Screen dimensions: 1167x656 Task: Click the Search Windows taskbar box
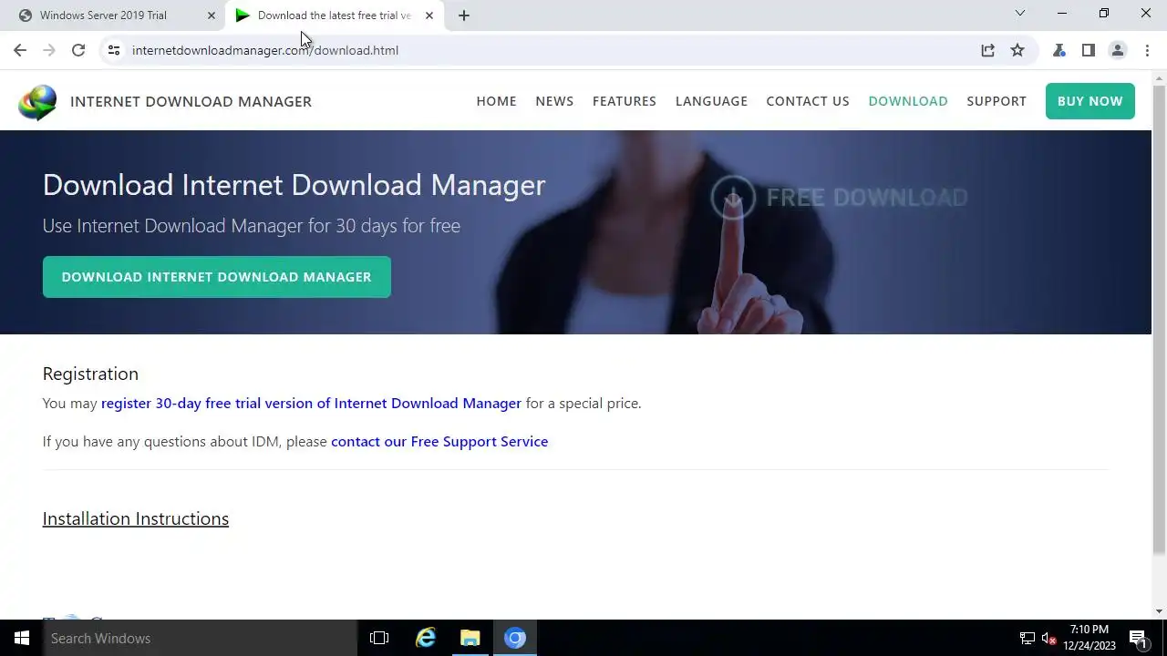tap(201, 638)
